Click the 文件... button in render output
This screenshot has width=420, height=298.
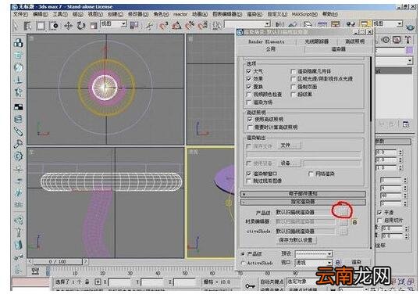coord(289,145)
